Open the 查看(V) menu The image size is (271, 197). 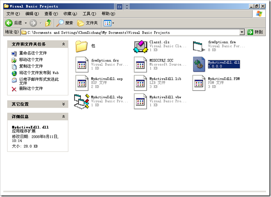[x=51, y=14]
